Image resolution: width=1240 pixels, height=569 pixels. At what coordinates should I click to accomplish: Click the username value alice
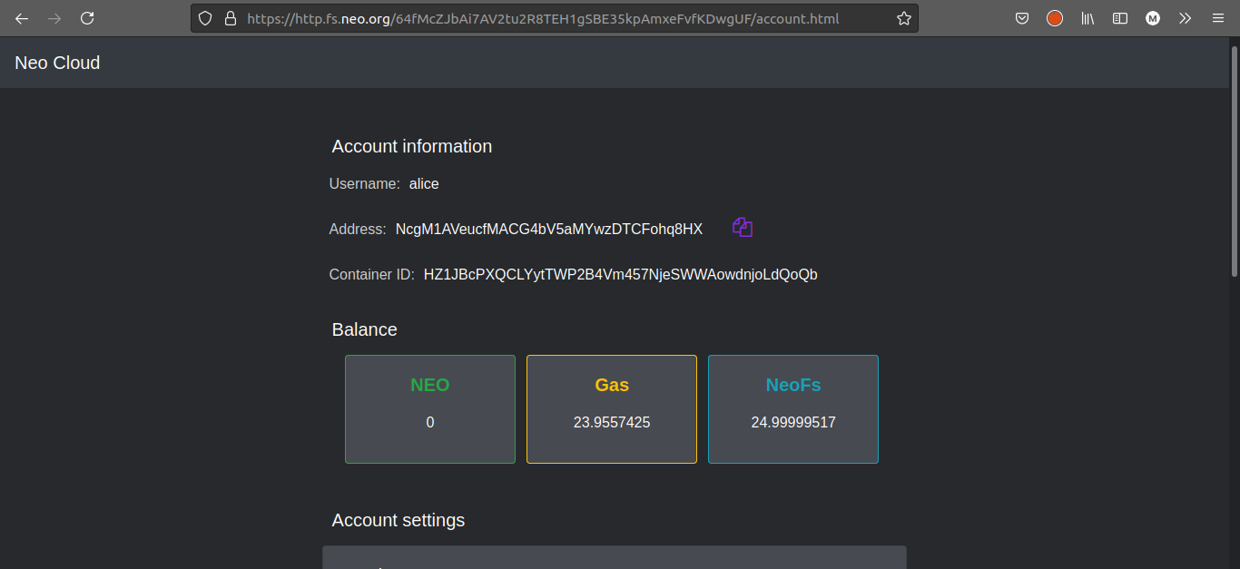pos(424,184)
